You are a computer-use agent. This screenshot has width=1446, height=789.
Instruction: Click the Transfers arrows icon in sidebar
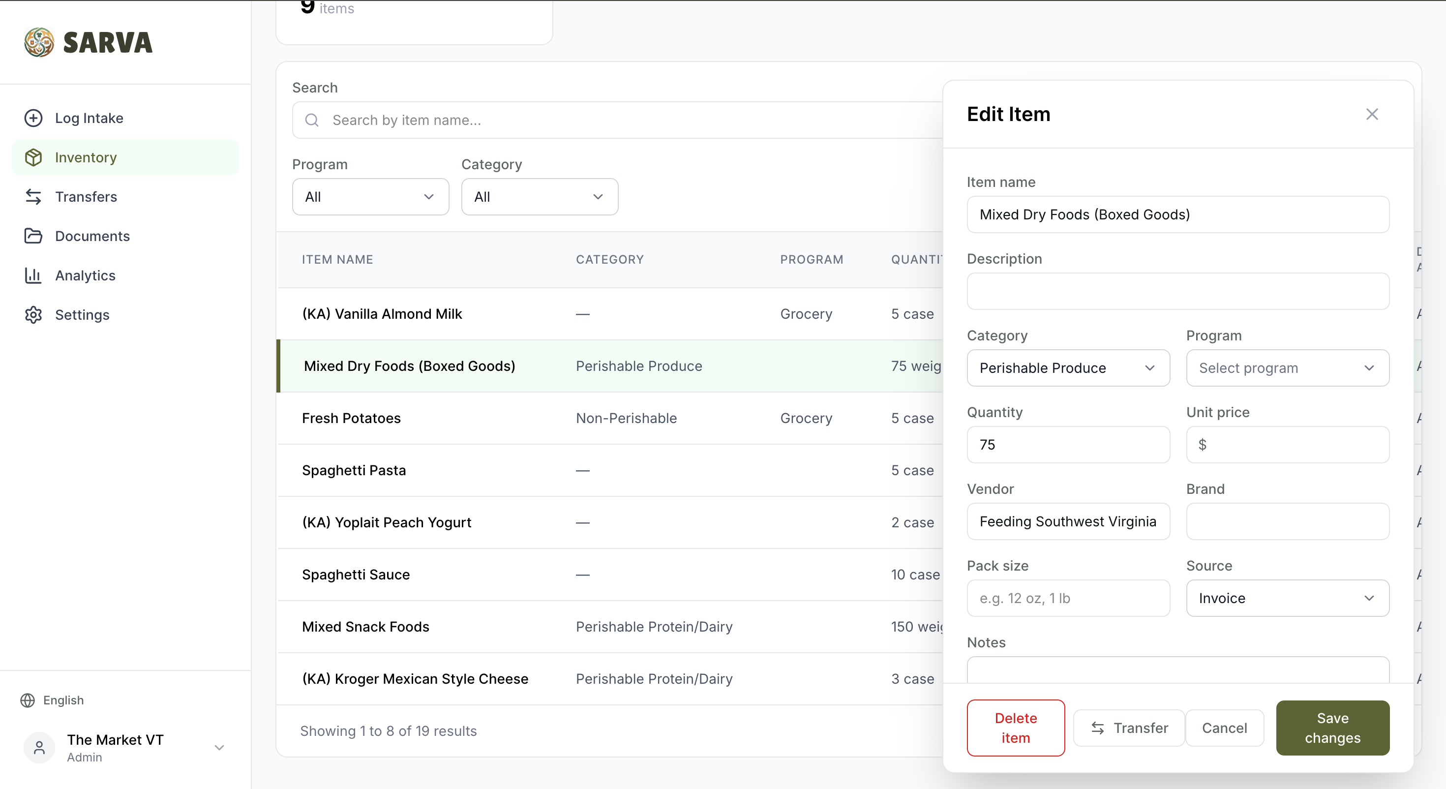pyautogui.click(x=33, y=197)
